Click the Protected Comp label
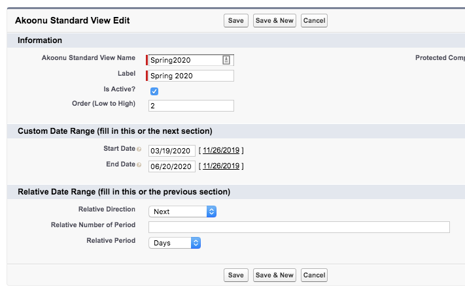This screenshot has height=297, width=465. (x=439, y=57)
